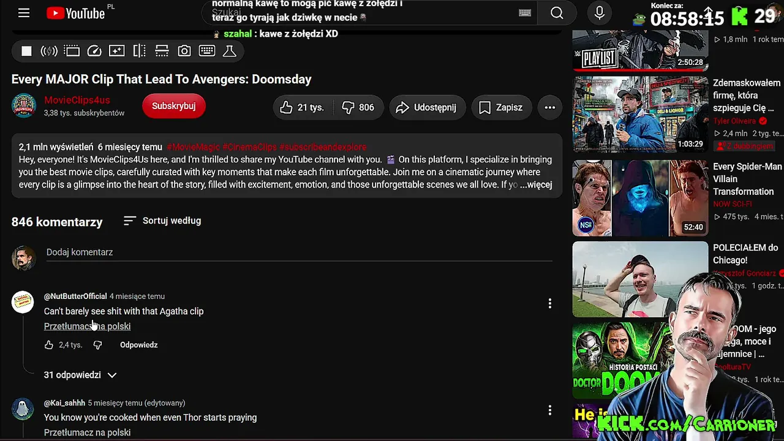Open the MovieClips4us channel name link
The height and width of the screenshot is (441, 784).
pos(77,100)
